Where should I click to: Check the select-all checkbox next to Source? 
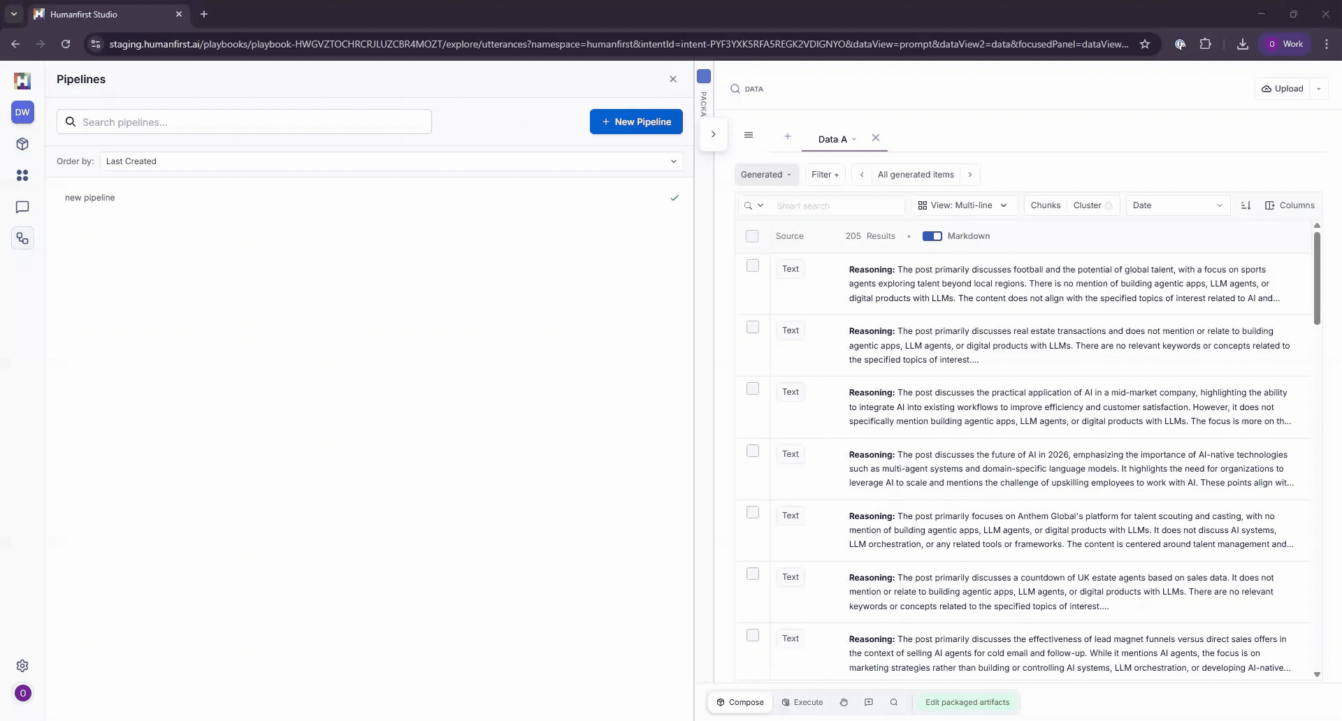tap(752, 236)
